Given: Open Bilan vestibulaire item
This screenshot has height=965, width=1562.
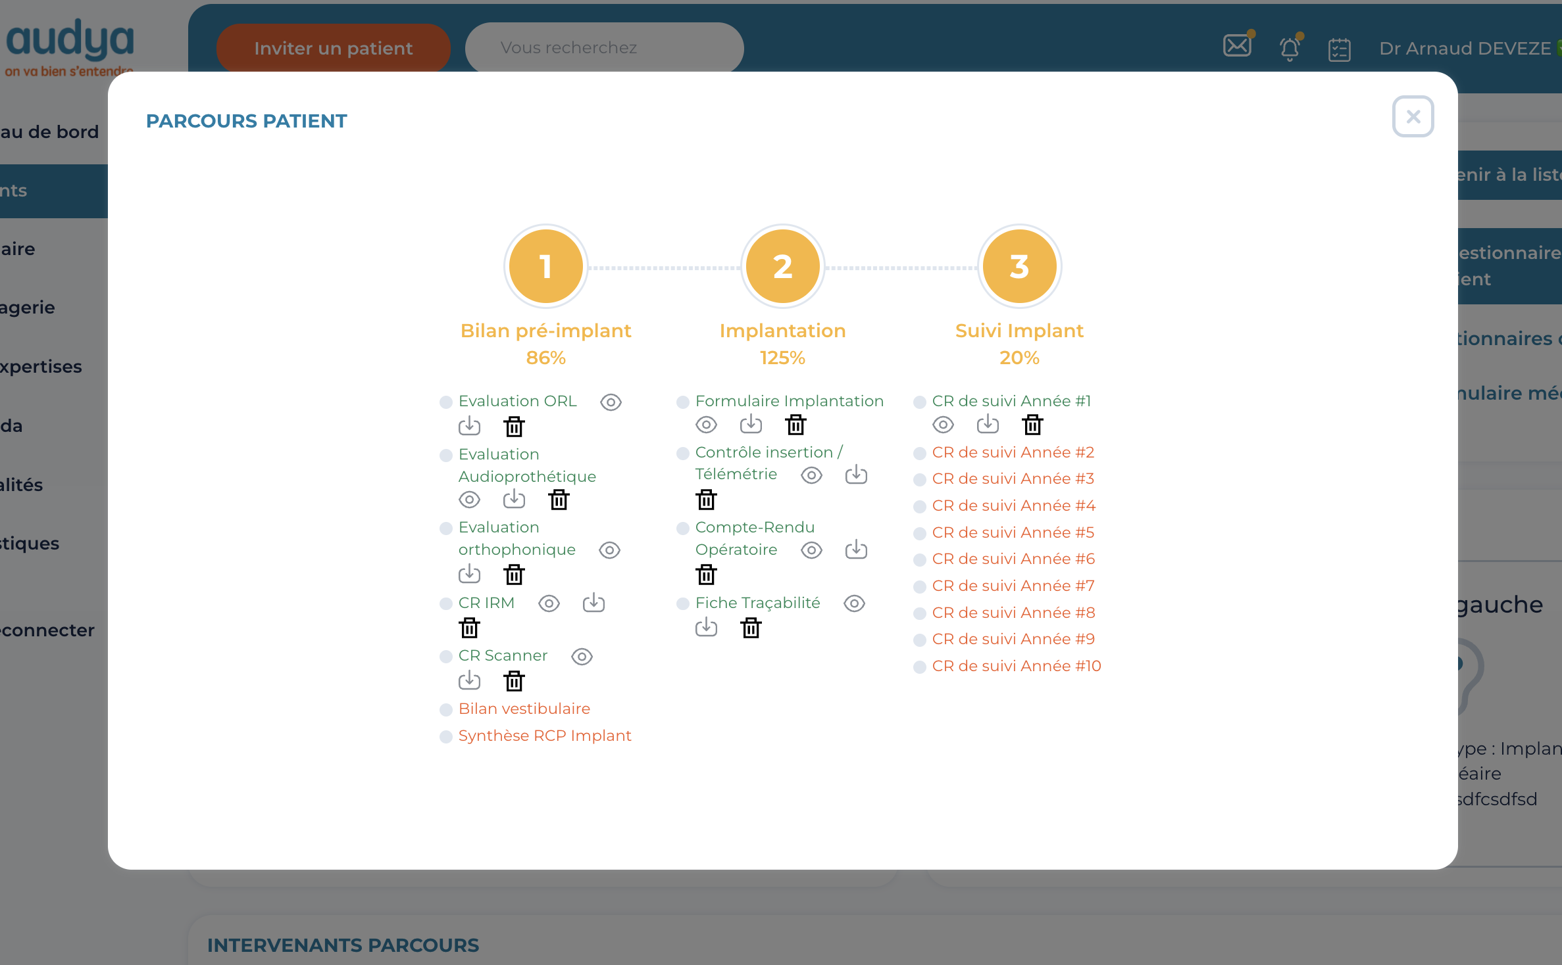Looking at the screenshot, I should (x=524, y=709).
